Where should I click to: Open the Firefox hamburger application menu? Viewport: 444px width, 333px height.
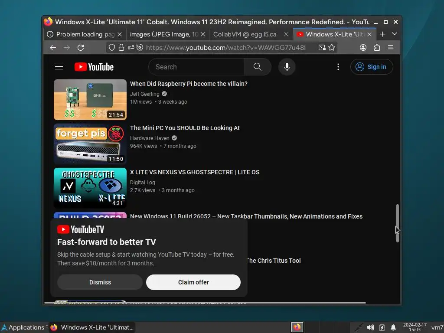391,48
